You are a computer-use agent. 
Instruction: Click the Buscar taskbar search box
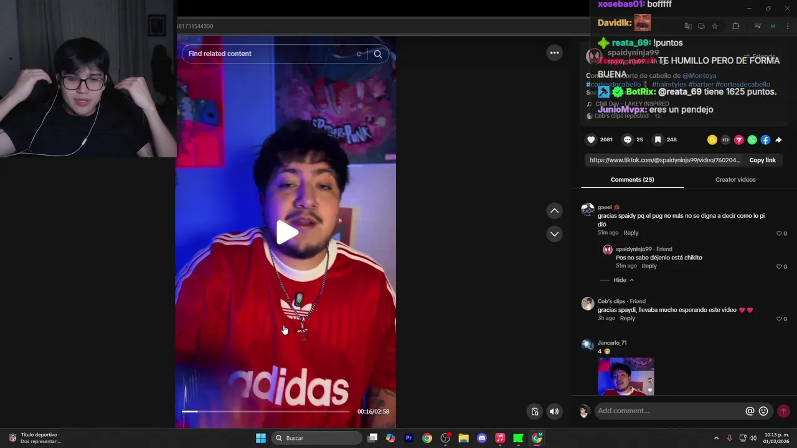click(317, 438)
